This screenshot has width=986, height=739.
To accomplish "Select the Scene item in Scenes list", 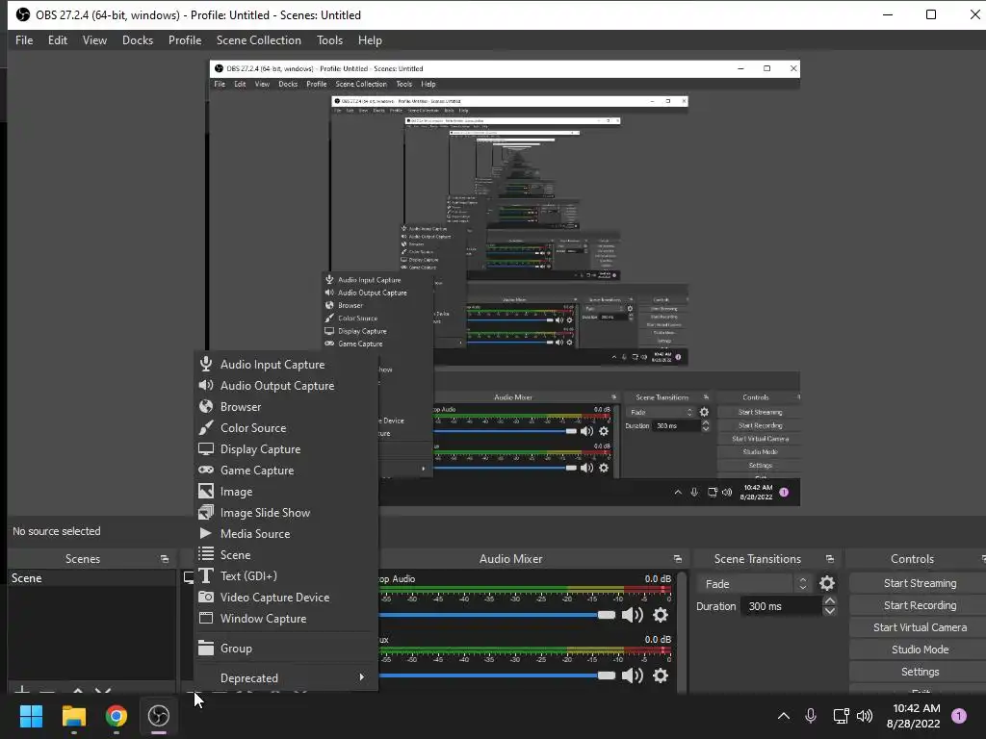I will coord(91,578).
